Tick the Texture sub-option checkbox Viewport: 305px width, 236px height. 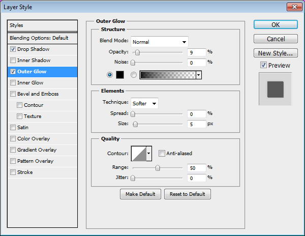19,116
